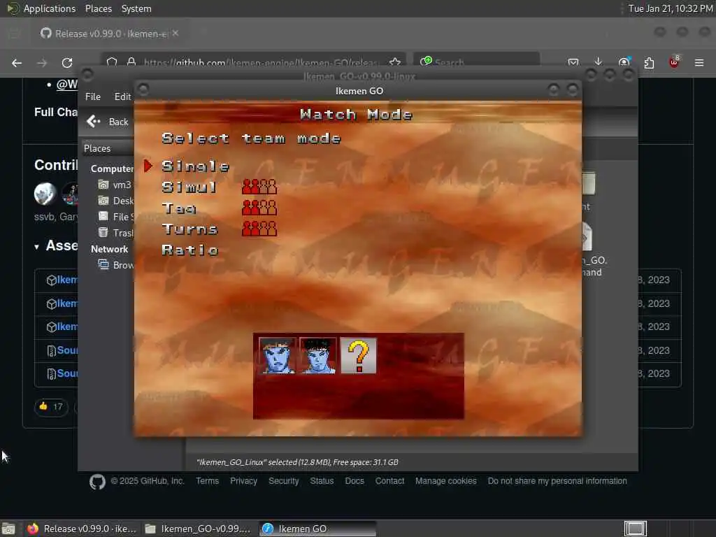Click the Simul team size icons
Viewport: 716px width, 537px height.
(259, 187)
